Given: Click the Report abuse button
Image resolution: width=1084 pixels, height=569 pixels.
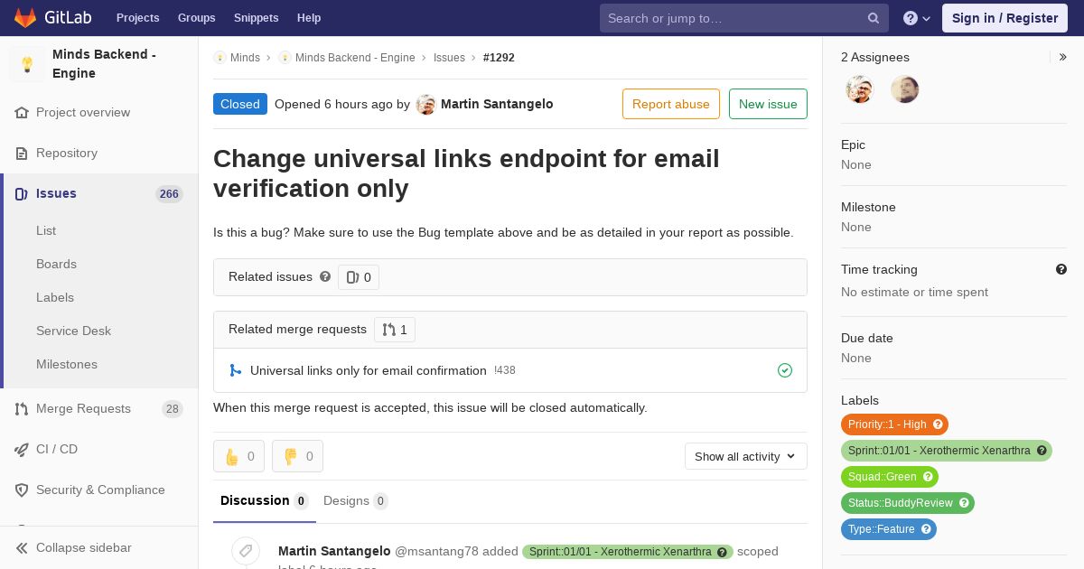Looking at the screenshot, I should pyautogui.click(x=671, y=104).
